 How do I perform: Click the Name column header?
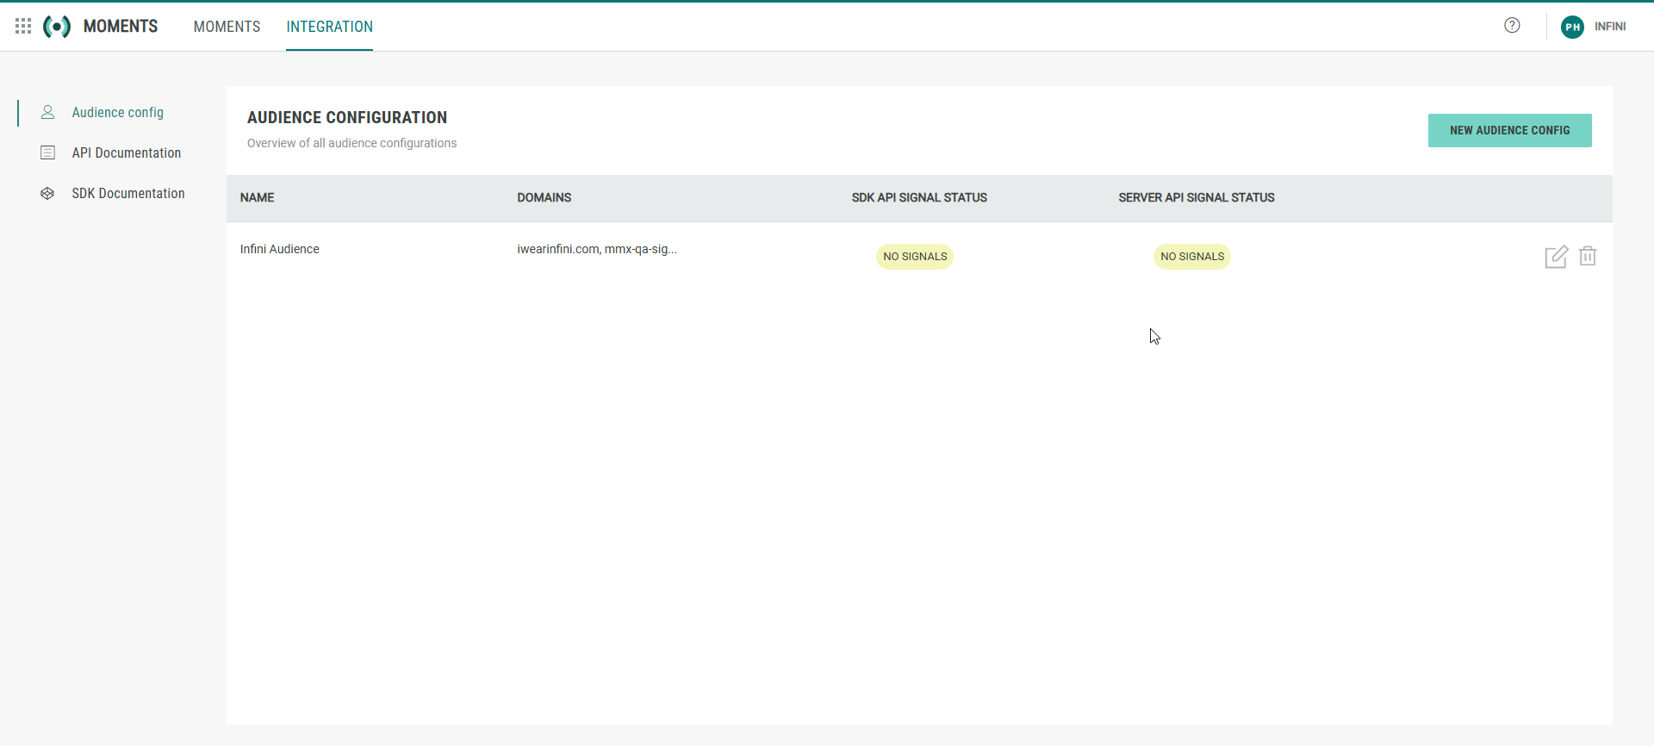[x=257, y=198]
